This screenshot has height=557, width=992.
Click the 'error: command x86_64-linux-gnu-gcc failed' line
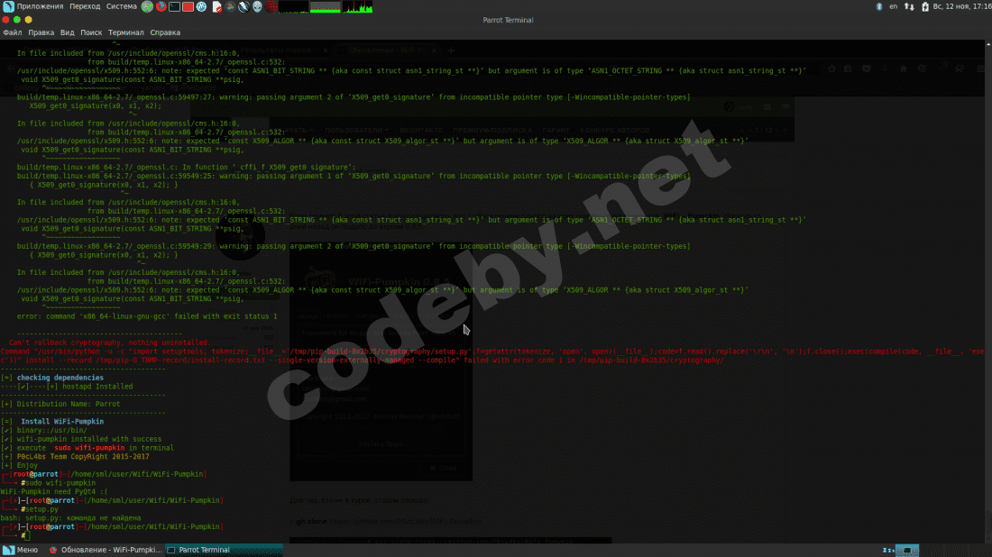tap(147, 316)
